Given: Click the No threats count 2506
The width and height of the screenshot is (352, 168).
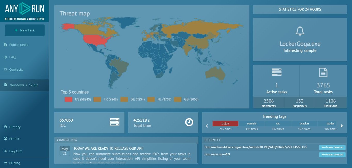Looking at the screenshot, I should (269, 101).
